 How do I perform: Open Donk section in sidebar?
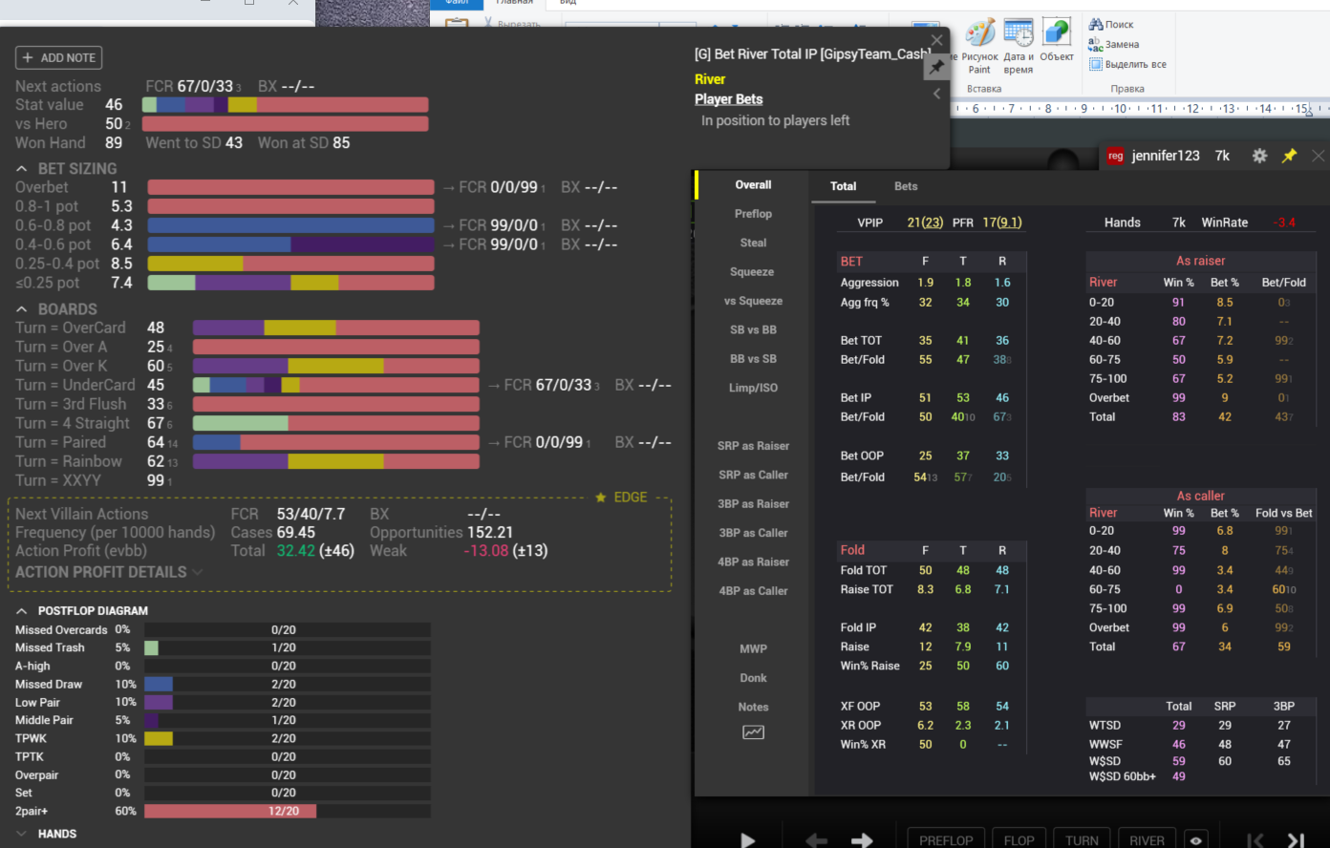753,678
